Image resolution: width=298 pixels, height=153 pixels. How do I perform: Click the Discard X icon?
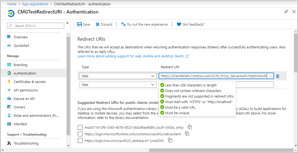click(x=98, y=24)
